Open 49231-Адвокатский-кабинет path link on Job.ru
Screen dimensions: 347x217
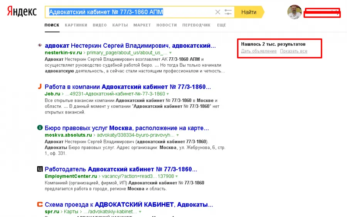115,94
